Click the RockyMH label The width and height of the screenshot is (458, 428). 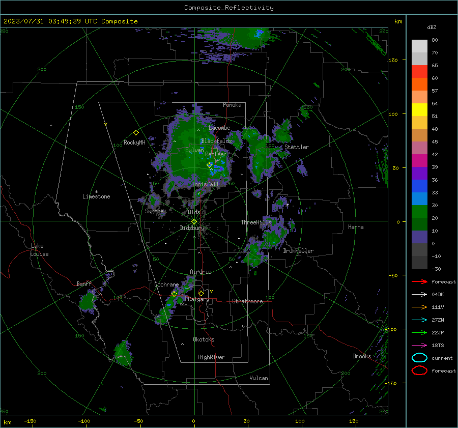134,142
